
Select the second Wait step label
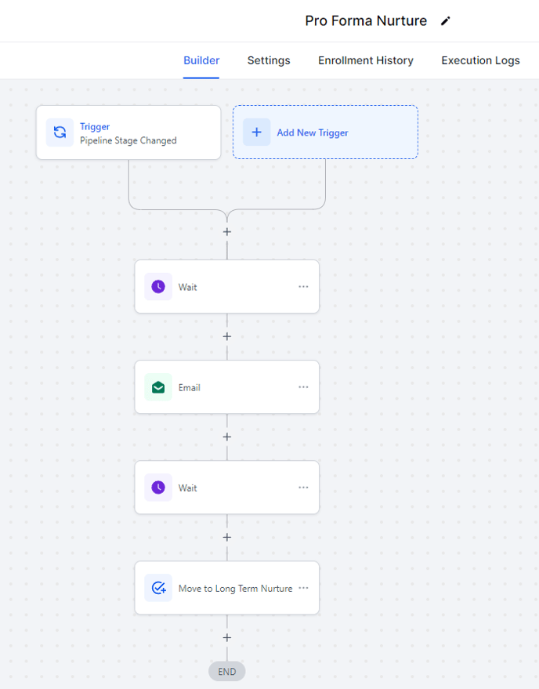(x=187, y=488)
